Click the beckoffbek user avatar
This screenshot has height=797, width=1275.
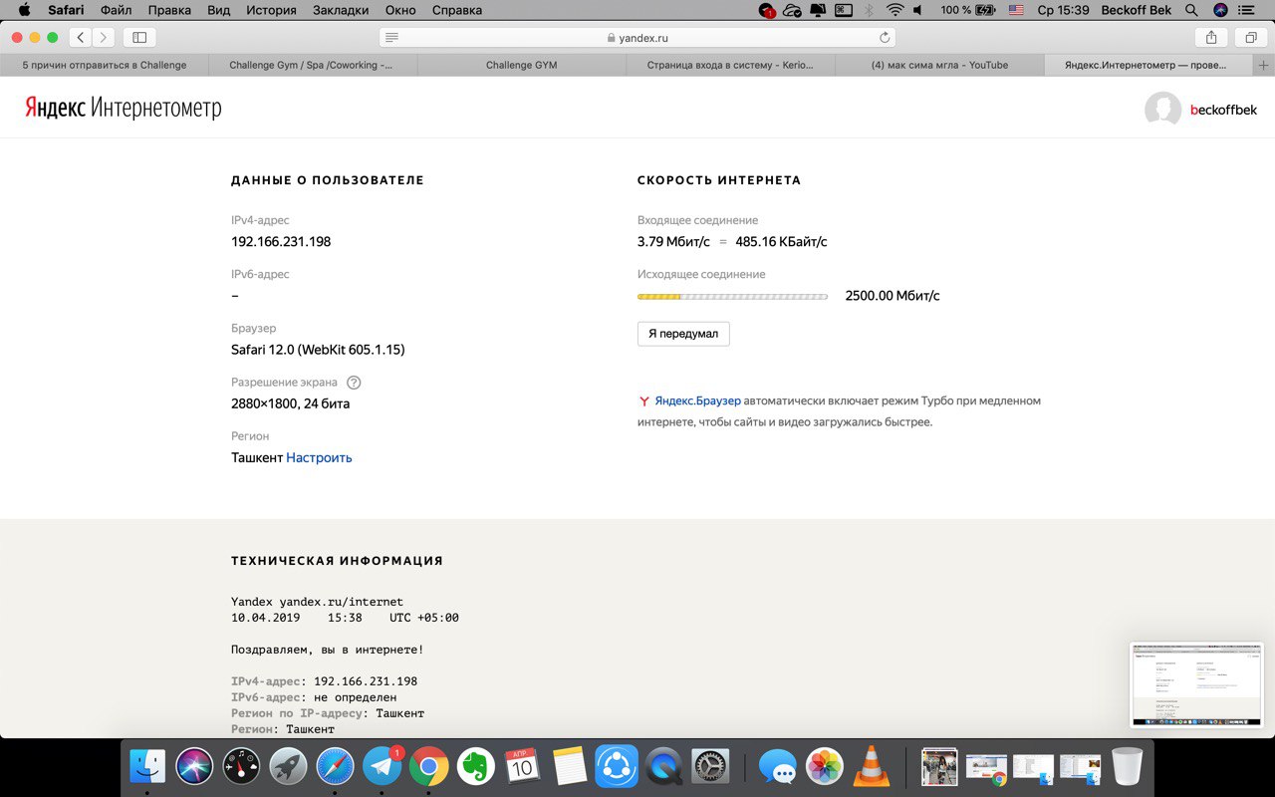[1162, 110]
